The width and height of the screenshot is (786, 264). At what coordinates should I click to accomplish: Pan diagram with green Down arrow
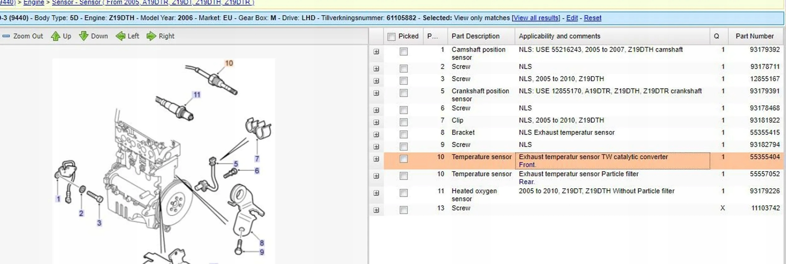coord(84,36)
